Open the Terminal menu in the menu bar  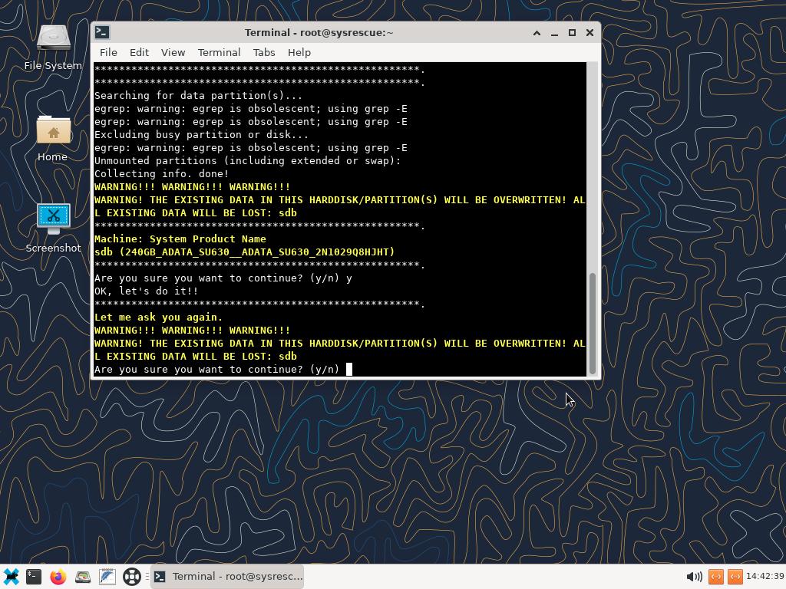click(219, 52)
